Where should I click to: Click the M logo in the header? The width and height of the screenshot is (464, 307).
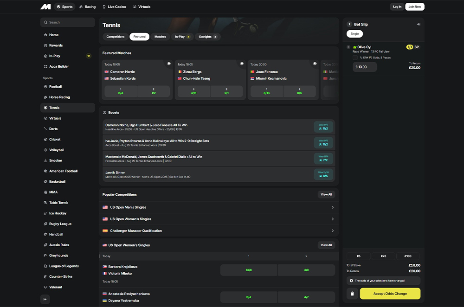(x=45, y=7)
